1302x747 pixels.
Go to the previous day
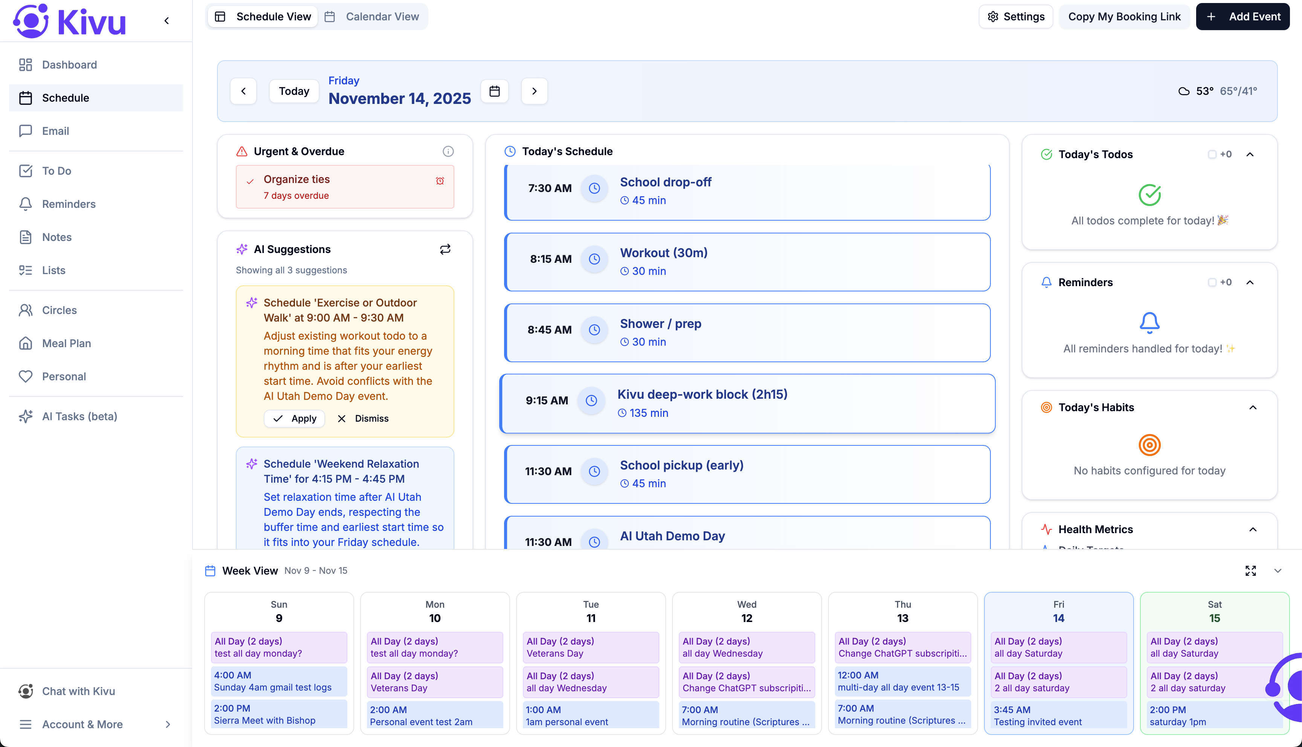[243, 91]
